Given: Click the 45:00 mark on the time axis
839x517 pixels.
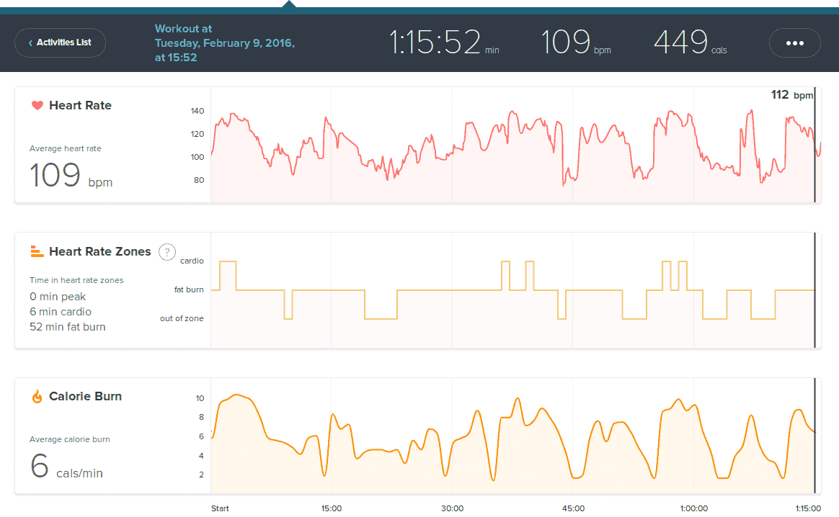Looking at the screenshot, I should [x=573, y=508].
